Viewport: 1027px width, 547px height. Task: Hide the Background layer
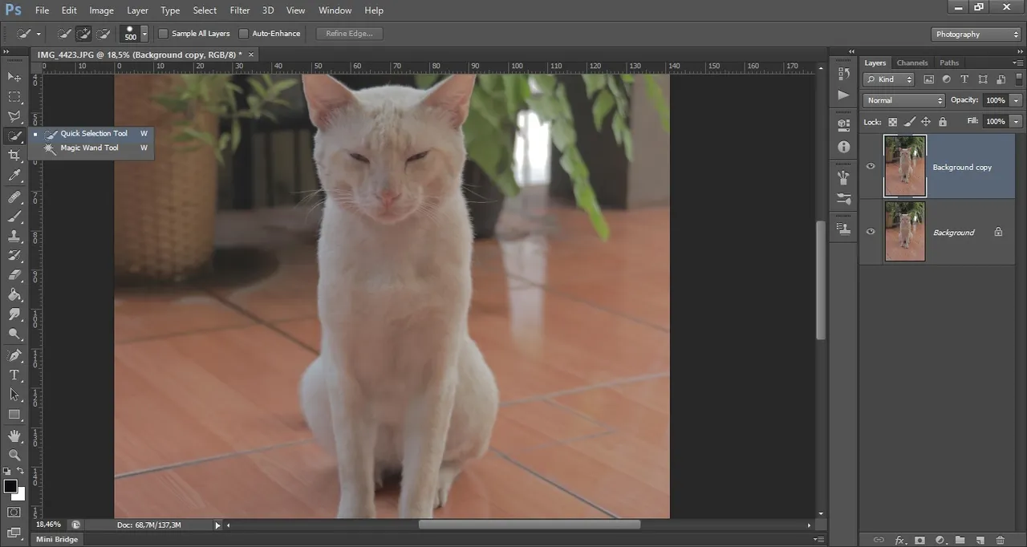(871, 232)
